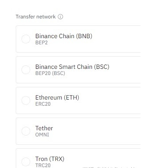Choose the Ethereum (ETH) radio button
Viewport: 165px width, 168px height.
tap(26, 100)
